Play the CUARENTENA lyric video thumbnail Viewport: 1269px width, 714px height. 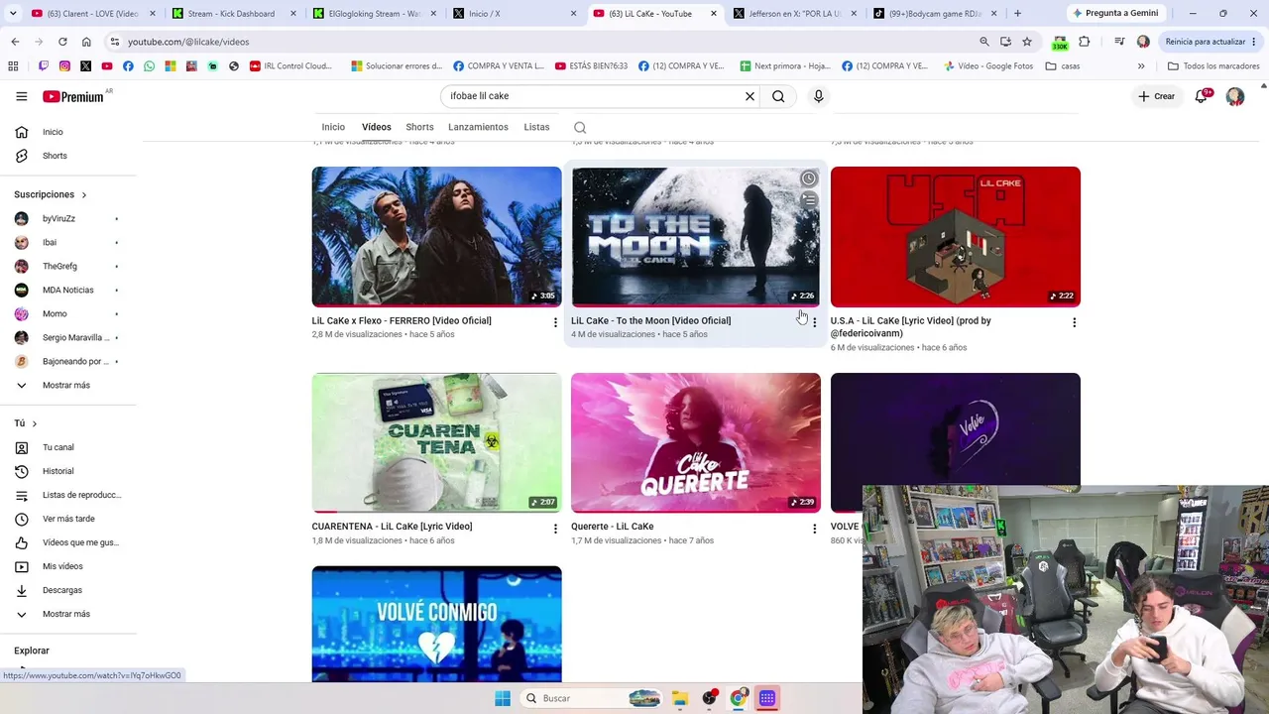436,442
